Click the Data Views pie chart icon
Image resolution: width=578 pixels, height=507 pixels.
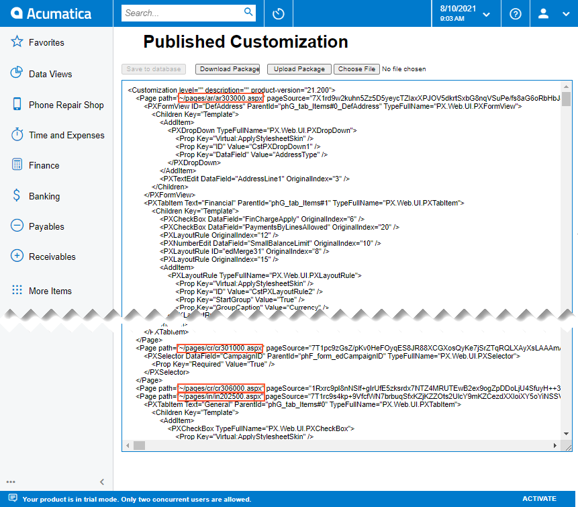click(17, 73)
